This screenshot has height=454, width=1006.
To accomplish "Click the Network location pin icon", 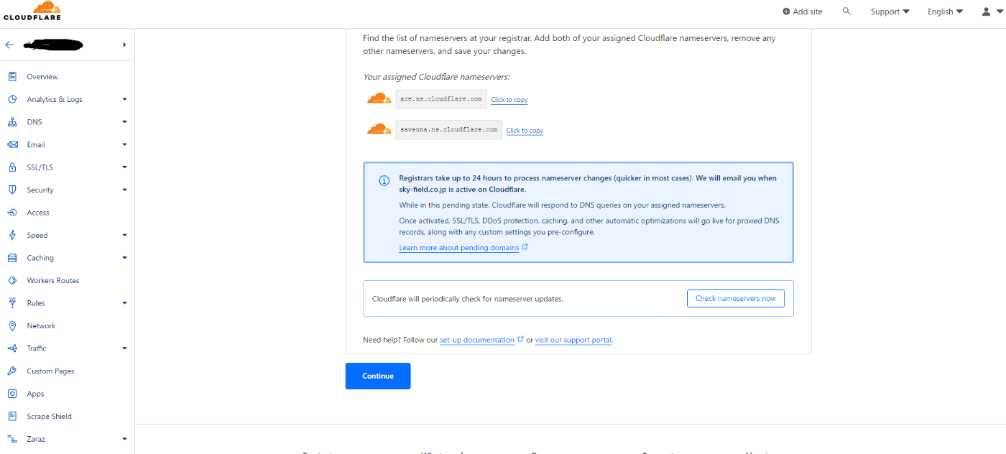I will point(12,325).
